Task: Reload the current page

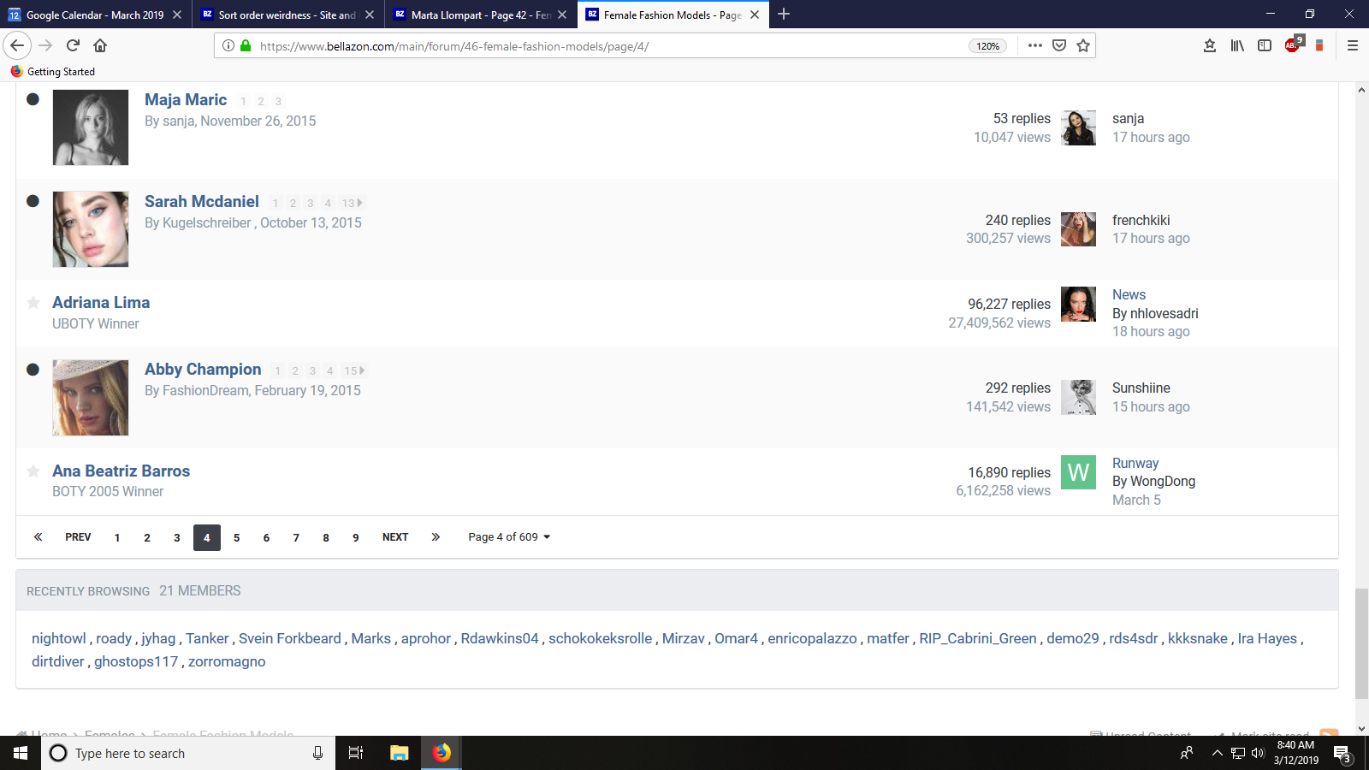Action: [73, 45]
